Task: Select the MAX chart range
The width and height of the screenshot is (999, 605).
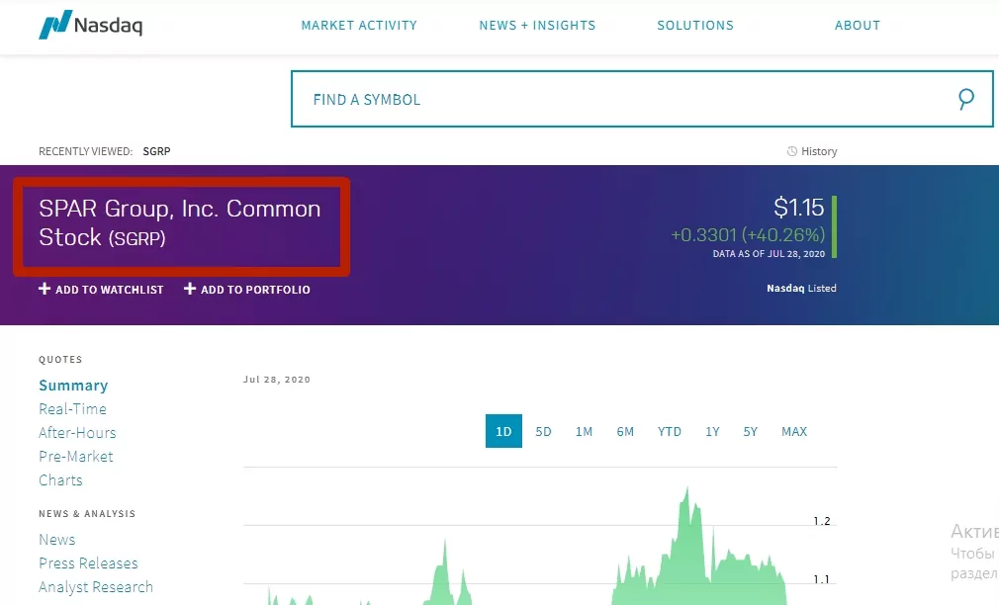Action: coord(794,431)
